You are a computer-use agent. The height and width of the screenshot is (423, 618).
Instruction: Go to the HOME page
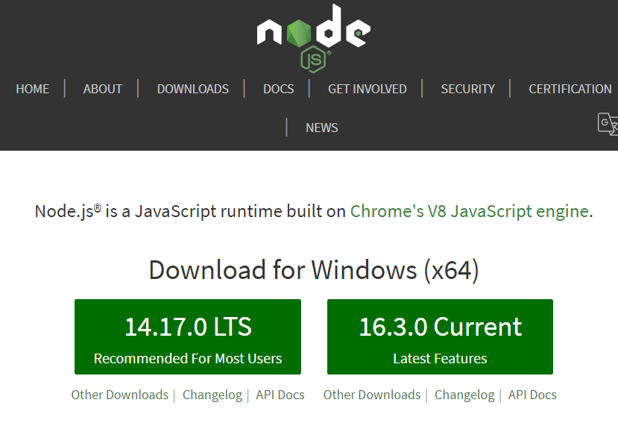click(33, 89)
